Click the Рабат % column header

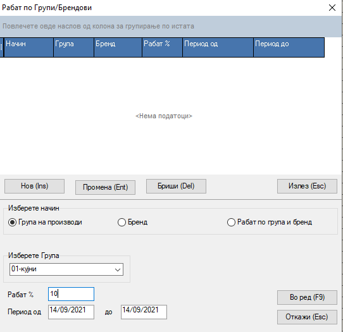pyautogui.click(x=162, y=47)
